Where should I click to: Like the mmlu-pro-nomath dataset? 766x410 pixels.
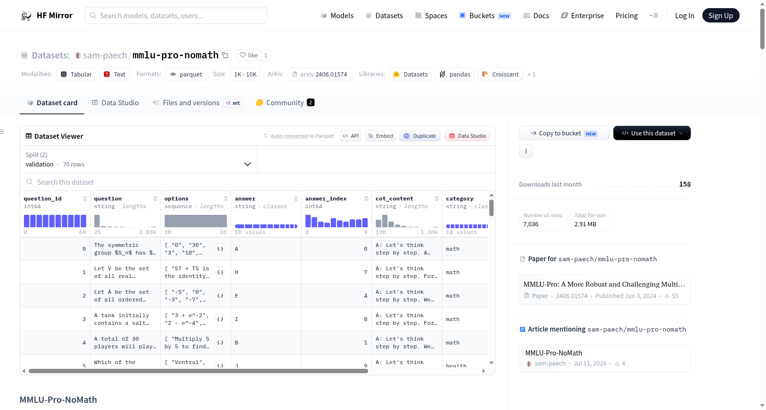click(249, 55)
